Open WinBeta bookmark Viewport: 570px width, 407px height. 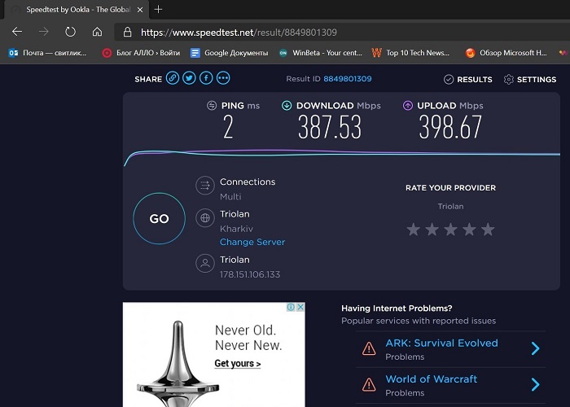point(321,53)
